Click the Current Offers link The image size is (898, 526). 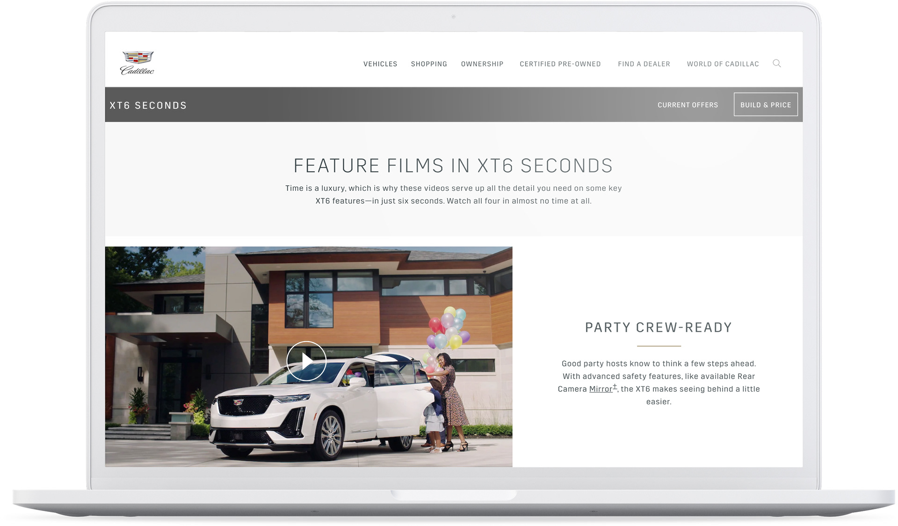click(687, 105)
